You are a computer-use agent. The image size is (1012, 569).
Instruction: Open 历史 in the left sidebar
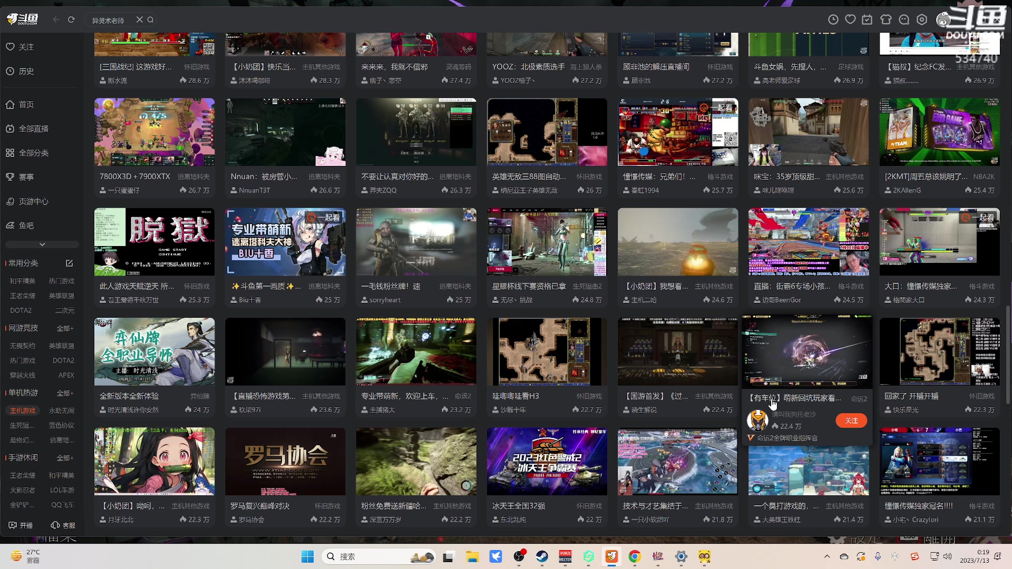click(x=21, y=71)
